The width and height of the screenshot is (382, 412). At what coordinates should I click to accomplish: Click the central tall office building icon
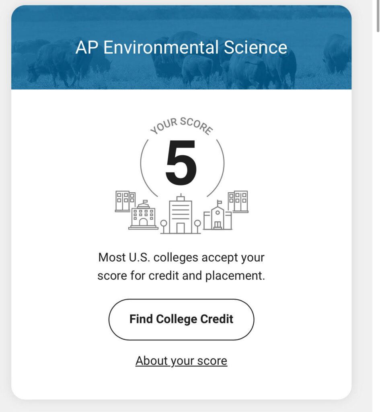[181, 214]
